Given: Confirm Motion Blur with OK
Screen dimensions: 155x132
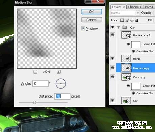Looking at the screenshot, I should tap(91, 12).
